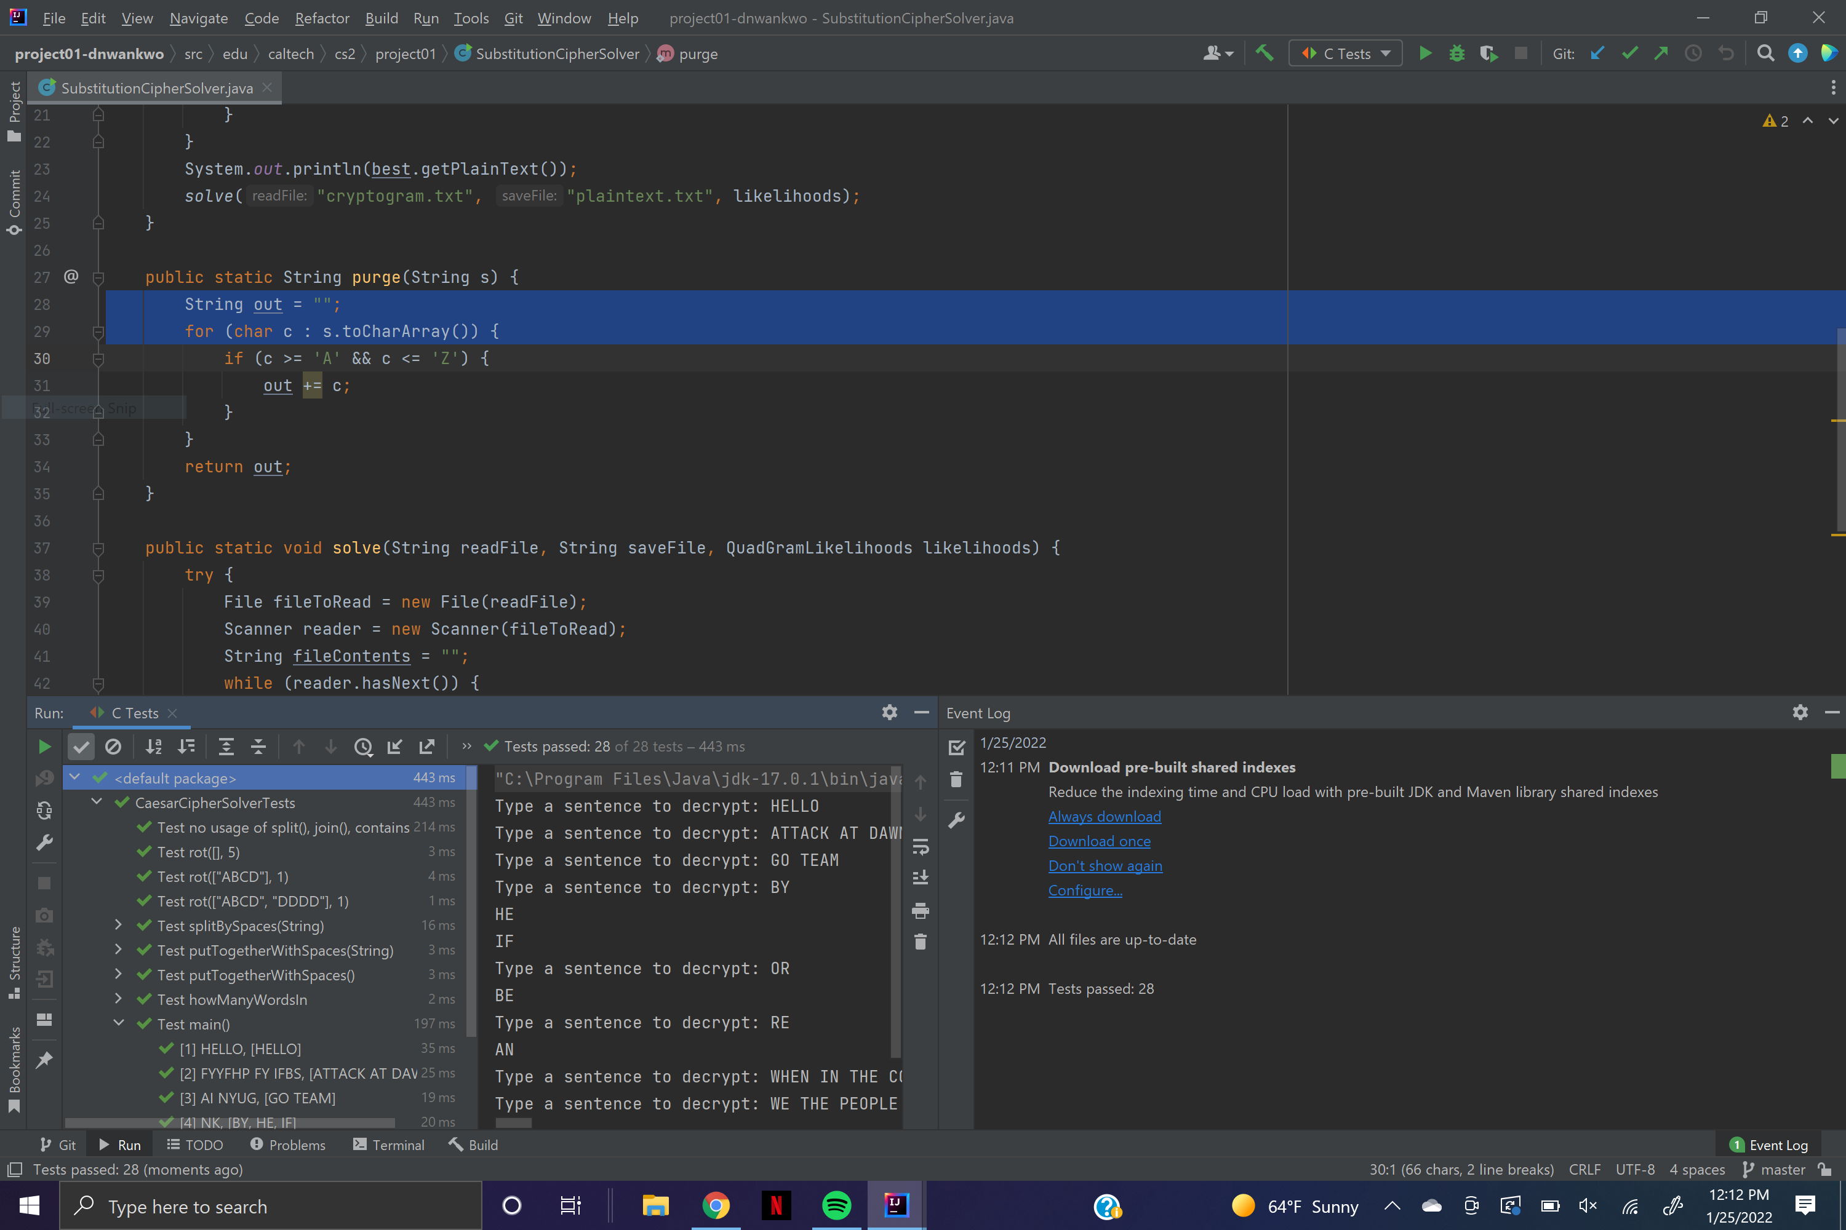1846x1230 pixels.
Task: Click Git commit checkmark icon
Action: (1629, 54)
